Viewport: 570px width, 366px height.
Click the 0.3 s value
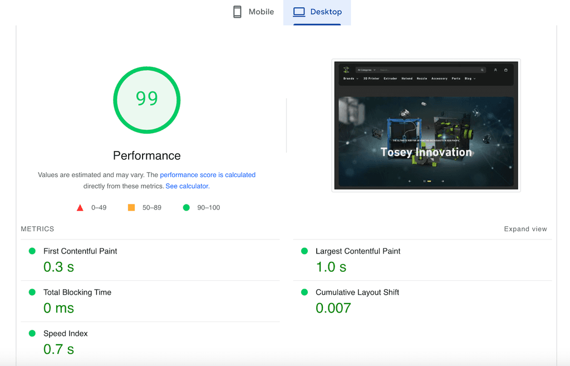click(x=58, y=267)
